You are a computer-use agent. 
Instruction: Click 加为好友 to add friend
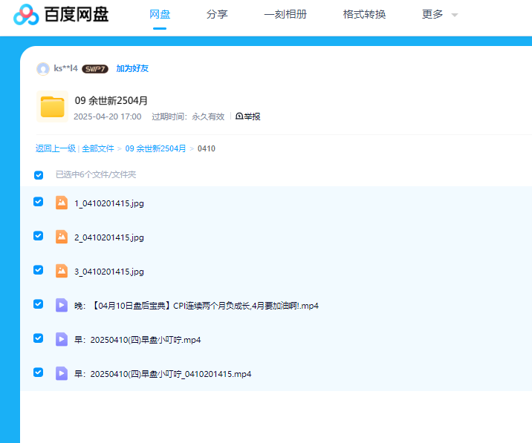pos(132,69)
